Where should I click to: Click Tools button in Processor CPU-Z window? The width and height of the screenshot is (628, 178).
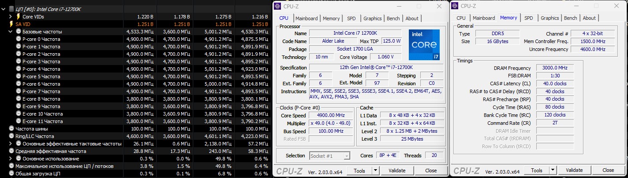pyautogui.click(x=359, y=171)
